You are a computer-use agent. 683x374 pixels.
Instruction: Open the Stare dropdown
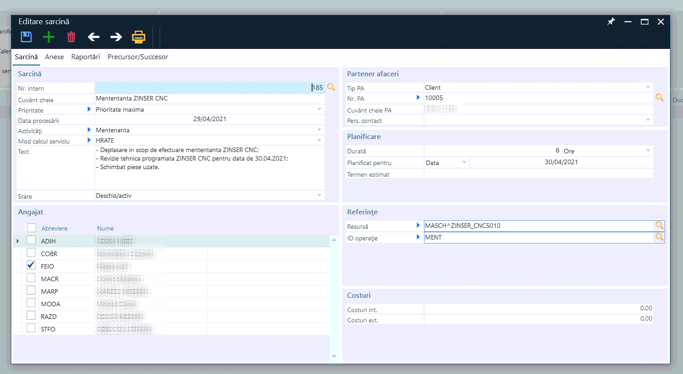click(x=319, y=196)
